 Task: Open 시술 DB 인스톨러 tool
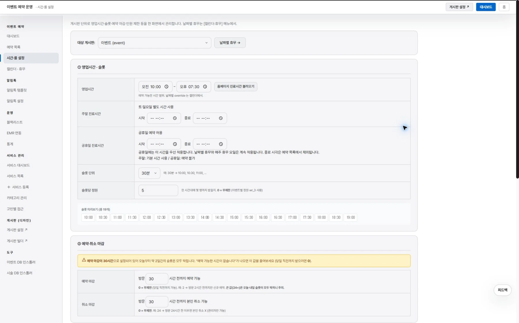[x=19, y=273]
